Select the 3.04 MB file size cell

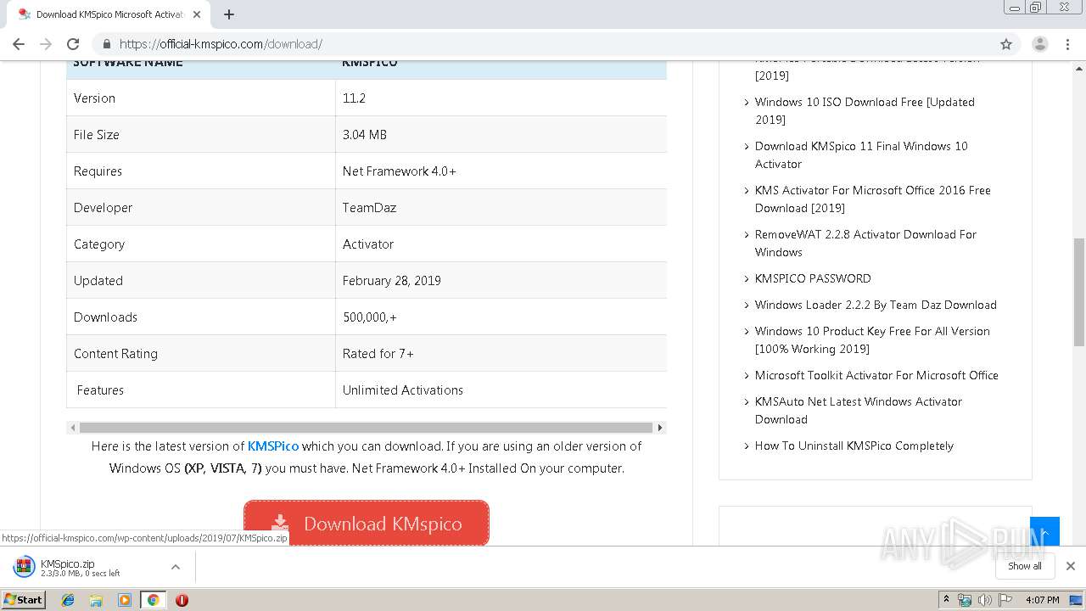501,135
